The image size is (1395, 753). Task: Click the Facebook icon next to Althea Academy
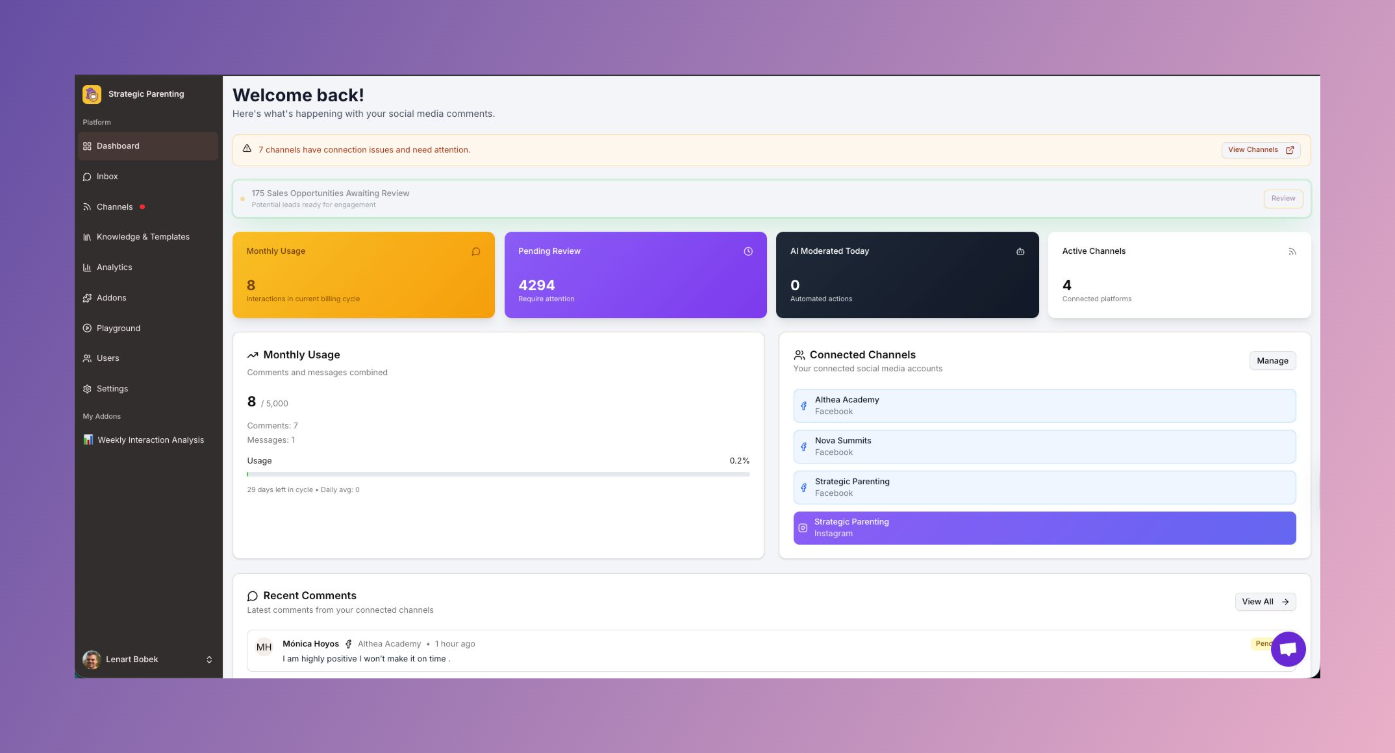[x=804, y=405]
